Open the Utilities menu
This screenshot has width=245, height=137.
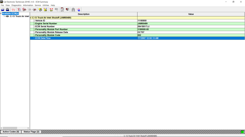coord(46,5)
